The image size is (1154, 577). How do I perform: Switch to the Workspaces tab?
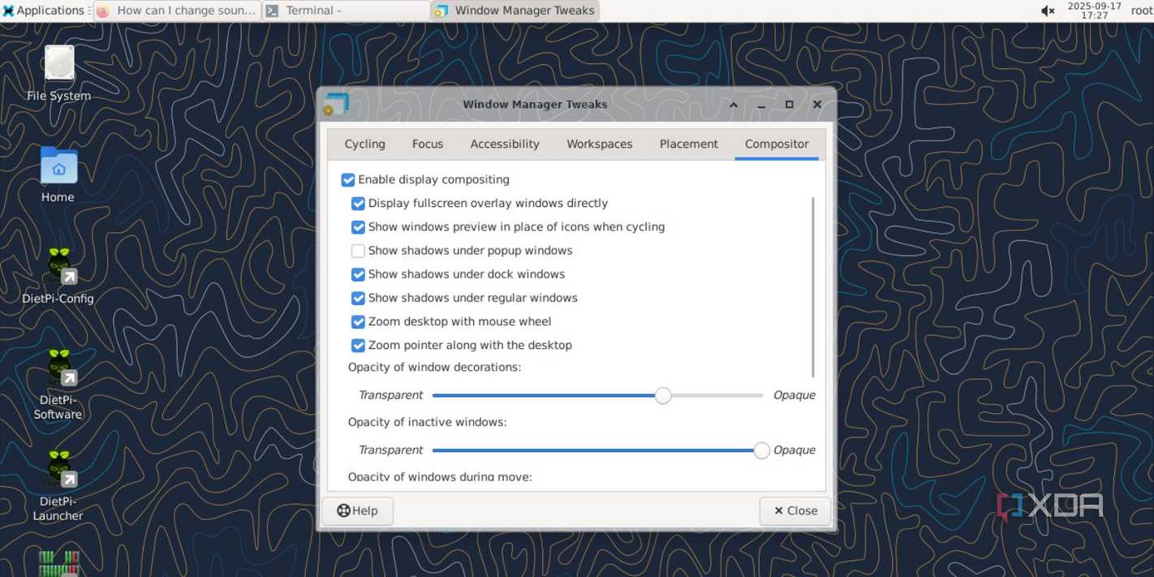(x=600, y=144)
